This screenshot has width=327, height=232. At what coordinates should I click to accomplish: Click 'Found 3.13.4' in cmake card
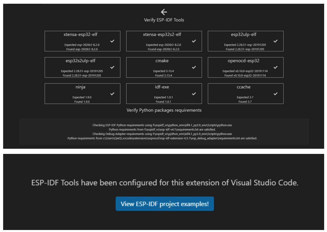(163, 76)
